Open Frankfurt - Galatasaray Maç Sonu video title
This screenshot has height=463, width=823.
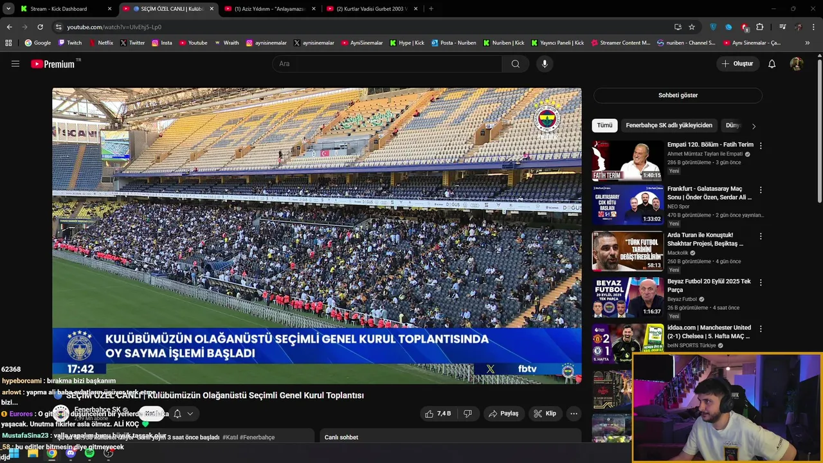[709, 193]
